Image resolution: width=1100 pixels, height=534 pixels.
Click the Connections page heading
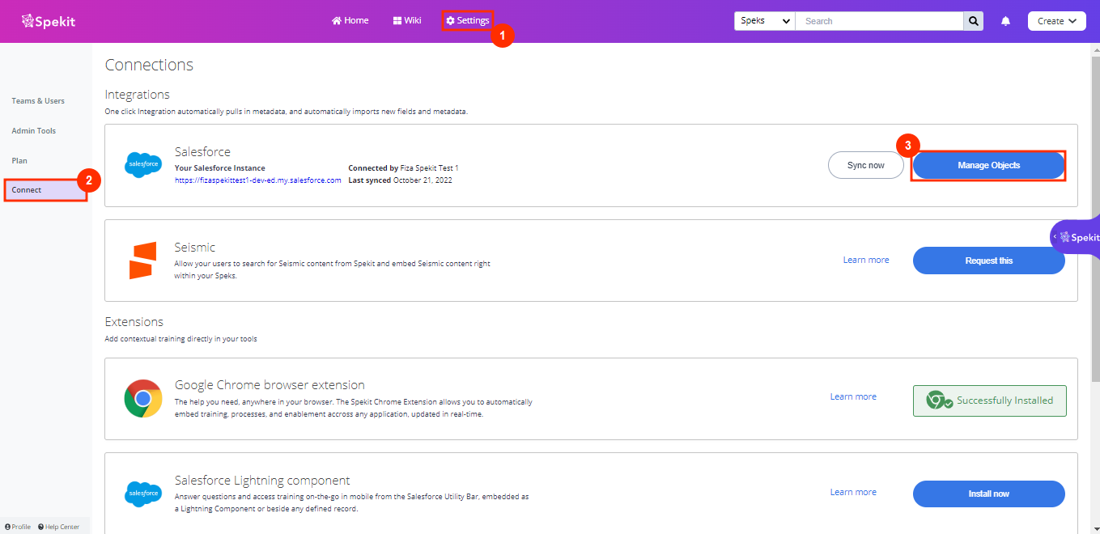coord(149,65)
